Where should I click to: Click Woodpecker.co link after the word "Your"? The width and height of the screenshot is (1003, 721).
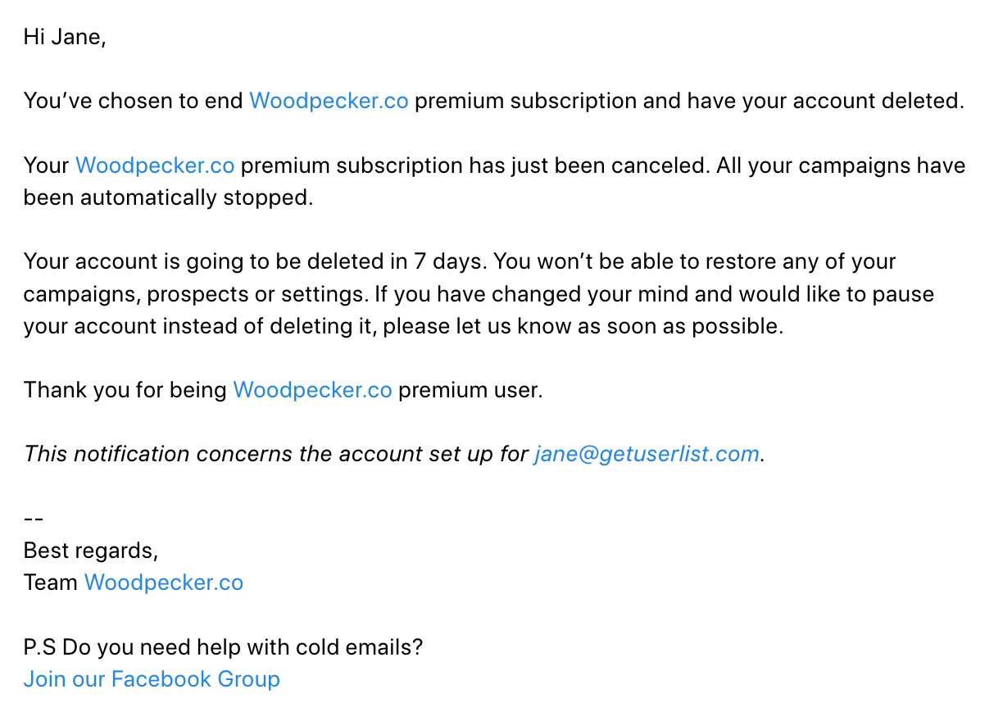pyautogui.click(x=155, y=166)
